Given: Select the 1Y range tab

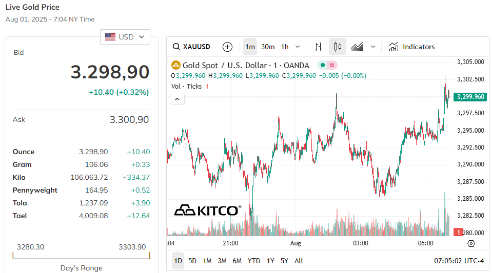Looking at the screenshot, I should click(270, 261).
